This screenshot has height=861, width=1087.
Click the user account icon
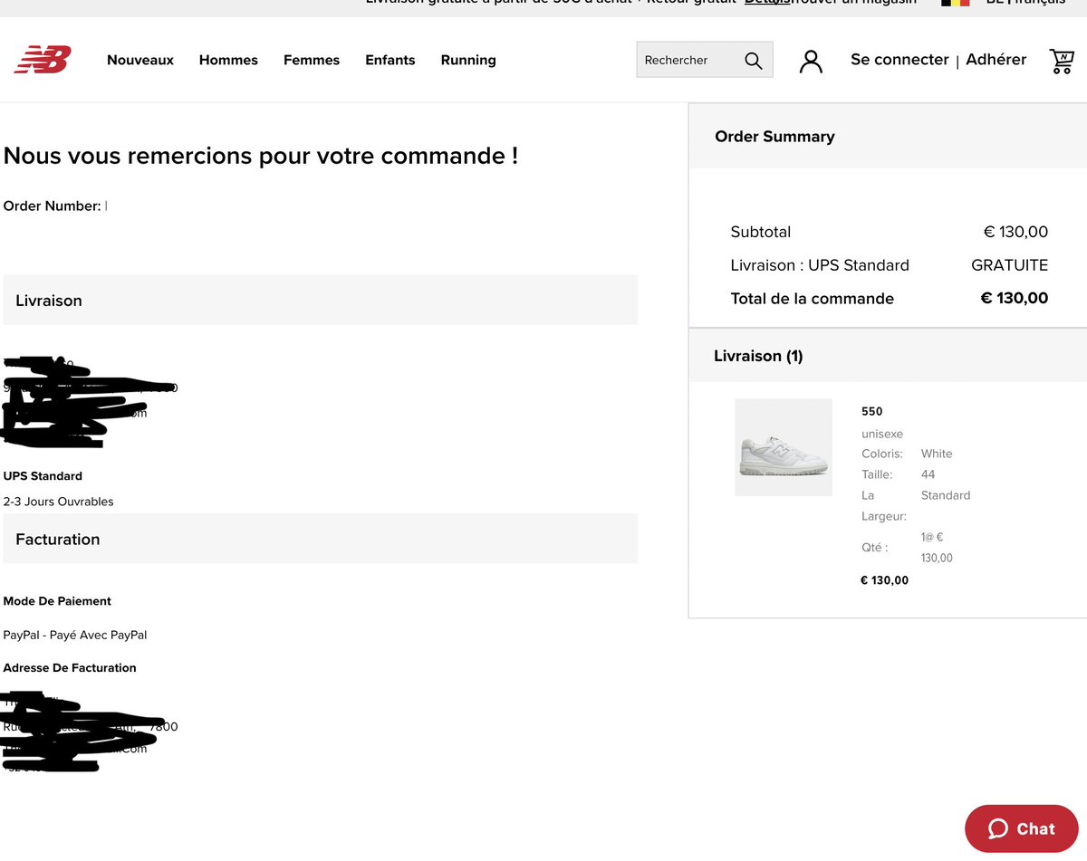tap(812, 61)
